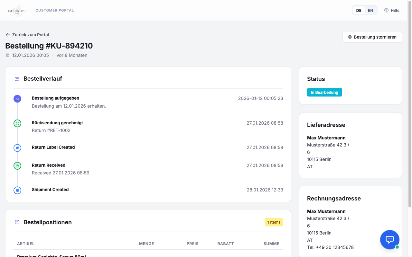Click the vor 8 Monaten text
The height and width of the screenshot is (257, 412).
point(72,55)
